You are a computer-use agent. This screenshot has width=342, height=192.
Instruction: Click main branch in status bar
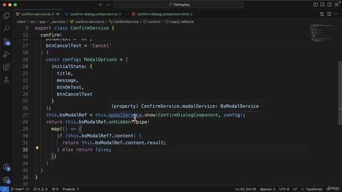point(18,189)
